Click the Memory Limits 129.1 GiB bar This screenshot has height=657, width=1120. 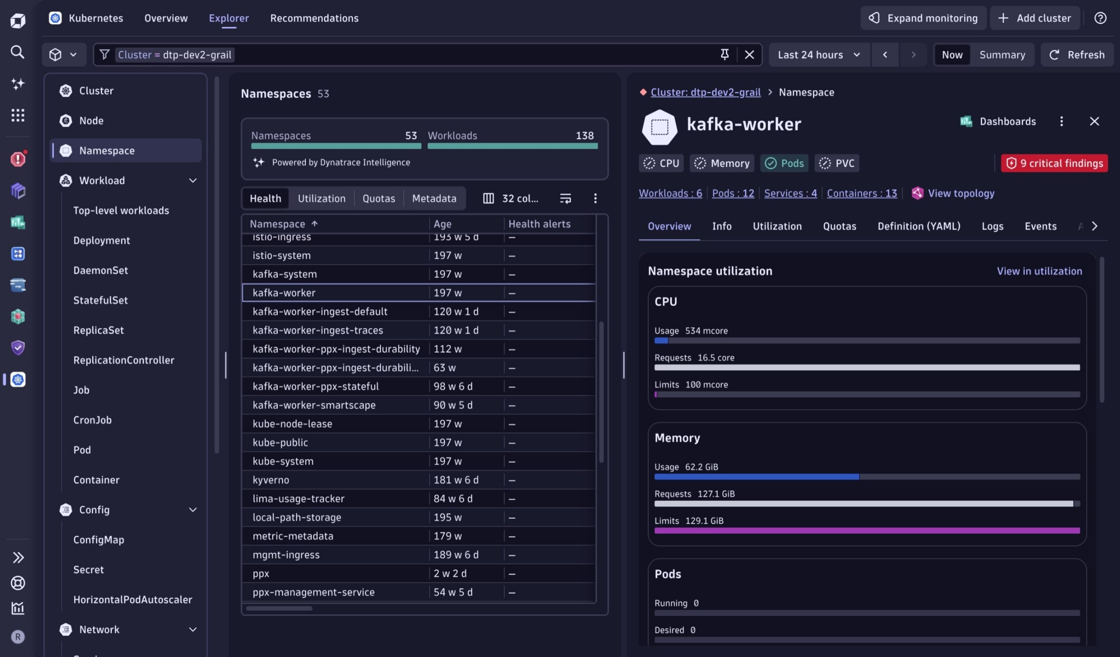[867, 531]
